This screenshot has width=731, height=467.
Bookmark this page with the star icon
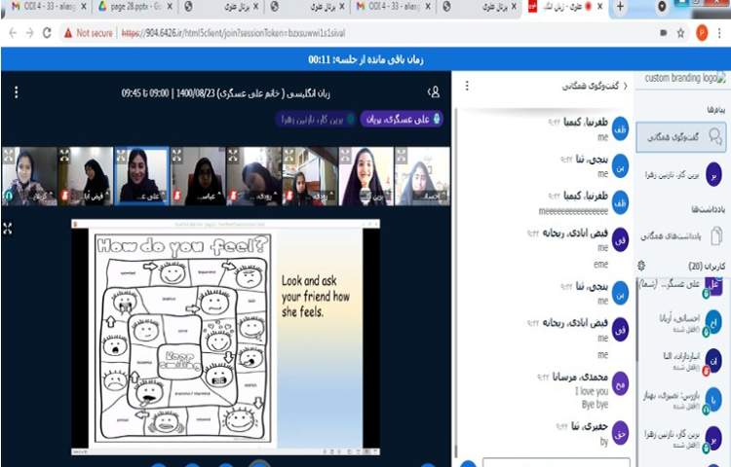point(679,32)
